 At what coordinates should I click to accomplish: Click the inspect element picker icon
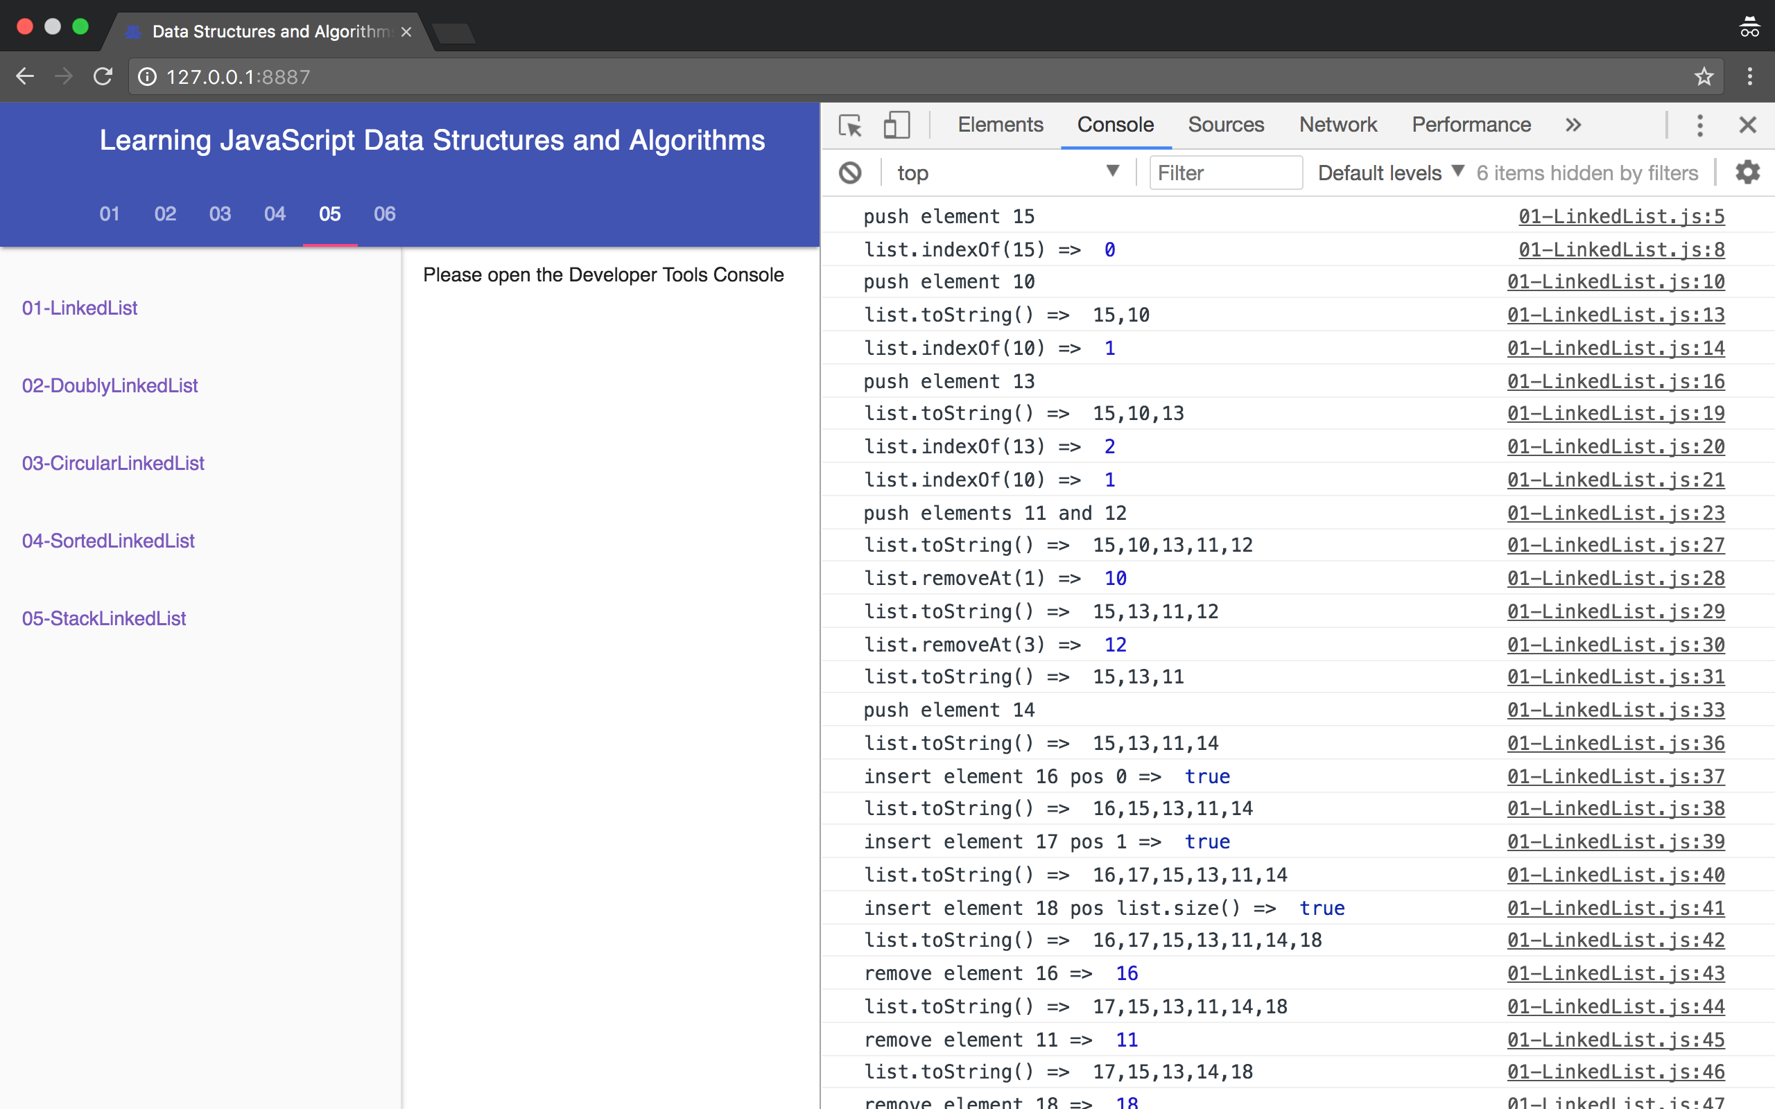pos(850,125)
